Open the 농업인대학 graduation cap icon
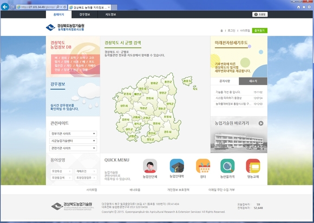The height and width of the screenshot is (223, 314). 177,166
